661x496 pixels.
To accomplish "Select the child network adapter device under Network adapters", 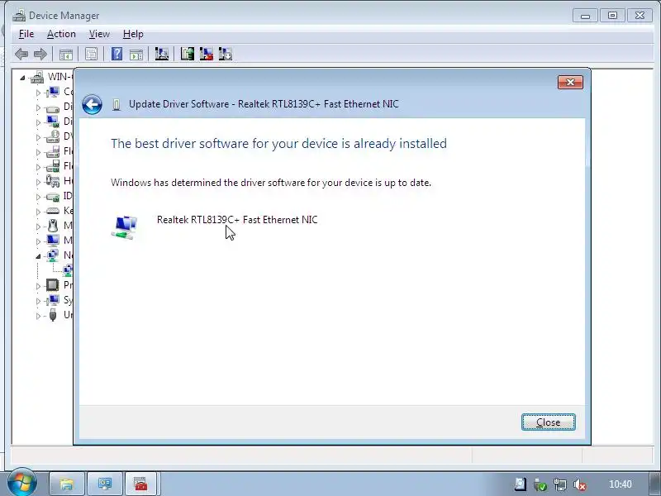I will (68, 270).
